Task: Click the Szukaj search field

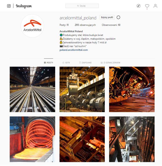Action: (82, 6)
